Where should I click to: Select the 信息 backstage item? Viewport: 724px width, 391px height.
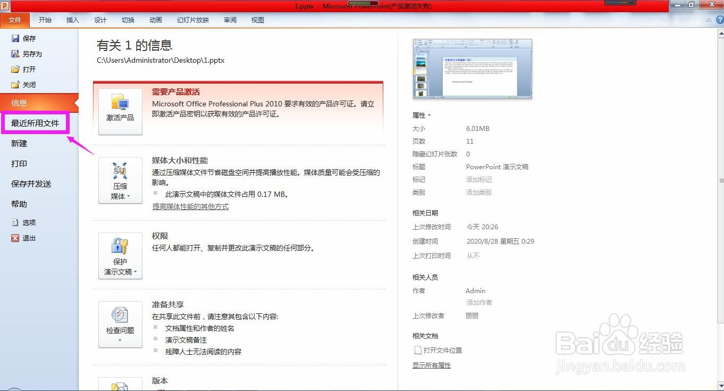click(39, 103)
